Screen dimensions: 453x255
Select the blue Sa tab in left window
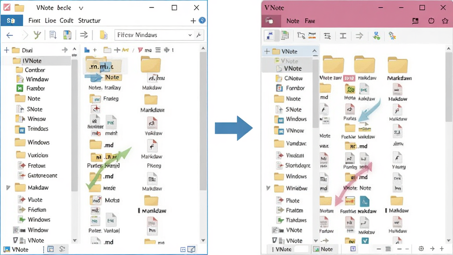point(11,20)
